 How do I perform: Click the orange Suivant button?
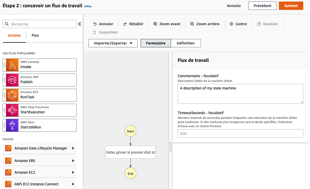[x=291, y=6]
